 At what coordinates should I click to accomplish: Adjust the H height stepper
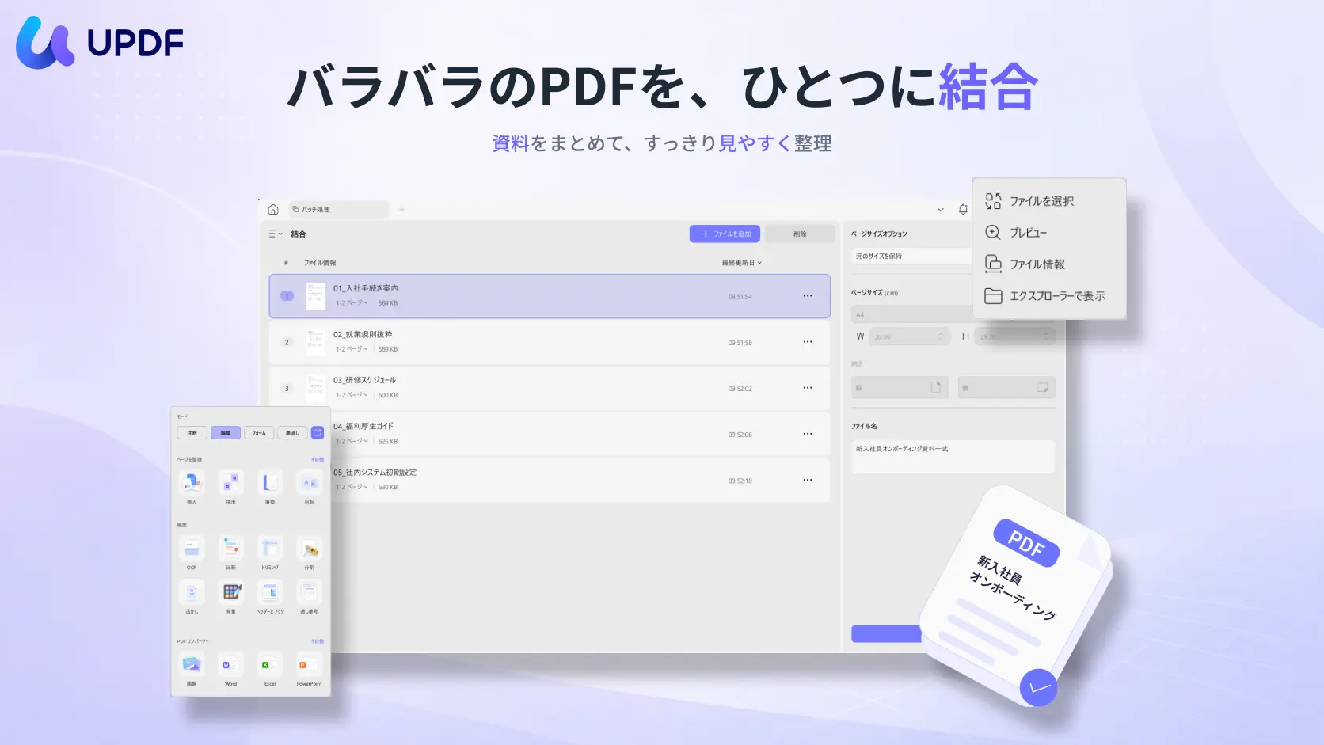(x=1046, y=336)
